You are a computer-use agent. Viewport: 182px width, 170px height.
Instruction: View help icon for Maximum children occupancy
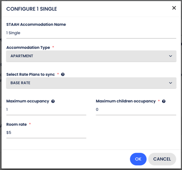pyautogui.click(x=164, y=101)
